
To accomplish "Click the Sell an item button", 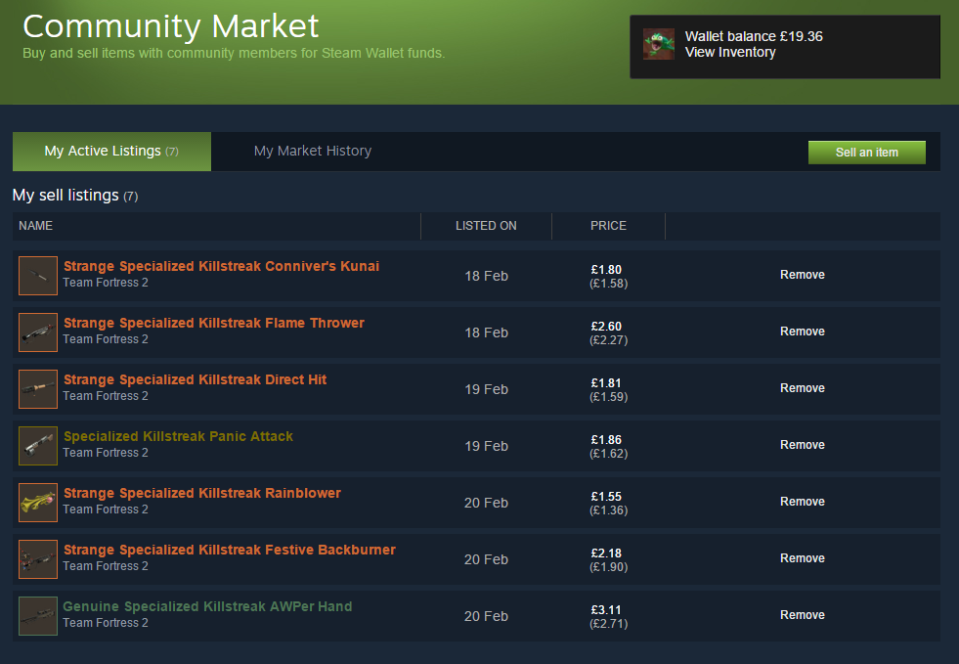I will [867, 153].
